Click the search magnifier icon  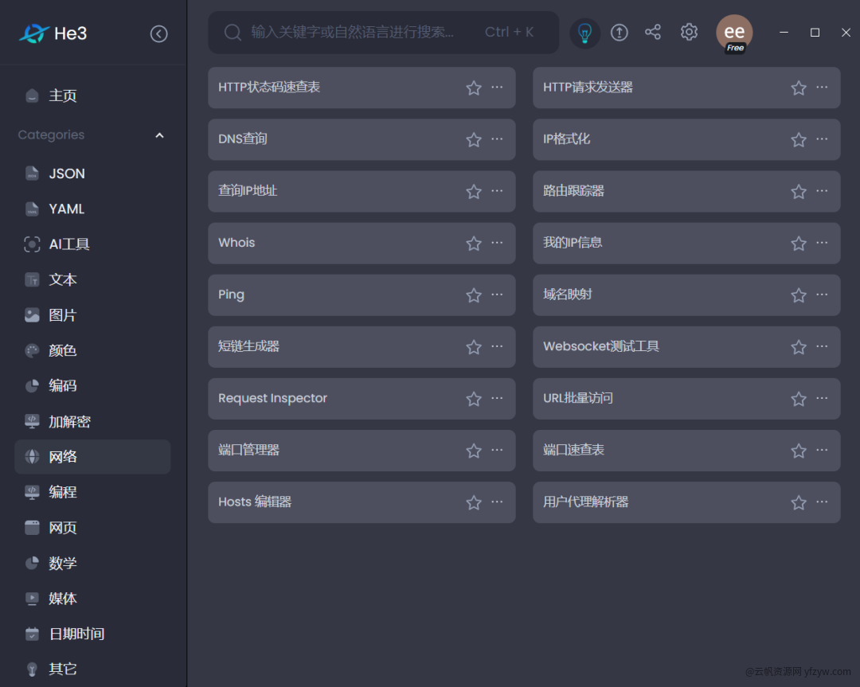pos(233,33)
